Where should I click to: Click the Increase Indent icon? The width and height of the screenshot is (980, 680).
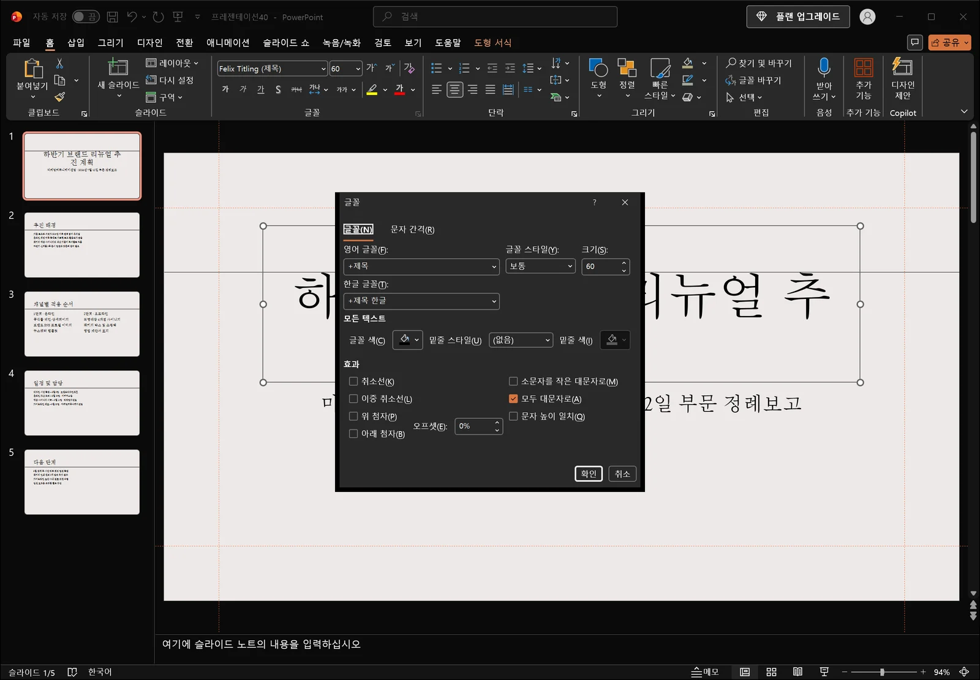[x=510, y=68]
